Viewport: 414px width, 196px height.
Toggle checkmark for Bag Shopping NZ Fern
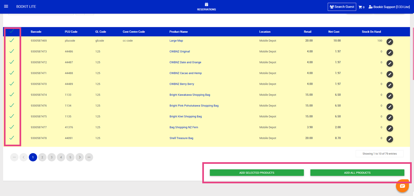[x=12, y=127]
